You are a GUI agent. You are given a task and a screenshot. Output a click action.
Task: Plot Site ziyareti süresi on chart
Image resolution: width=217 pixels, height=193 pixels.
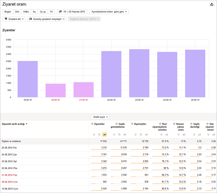[214, 134]
